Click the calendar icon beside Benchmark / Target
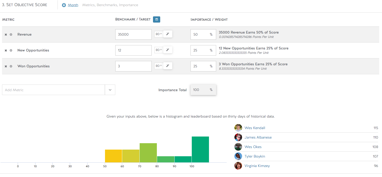 (x=157, y=19)
